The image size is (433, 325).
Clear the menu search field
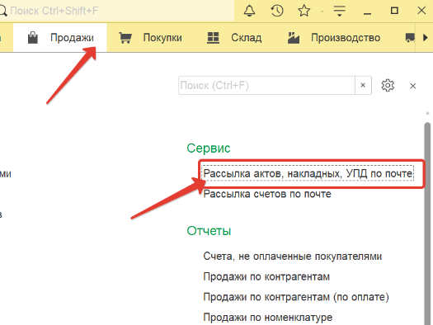(x=363, y=86)
